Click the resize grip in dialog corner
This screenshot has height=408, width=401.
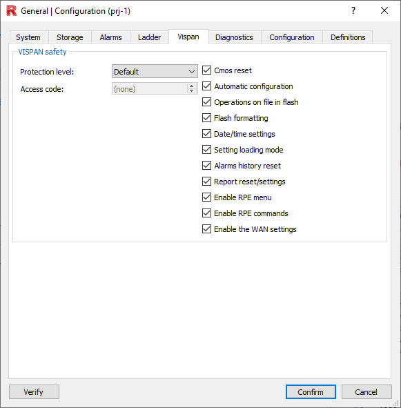click(396, 404)
